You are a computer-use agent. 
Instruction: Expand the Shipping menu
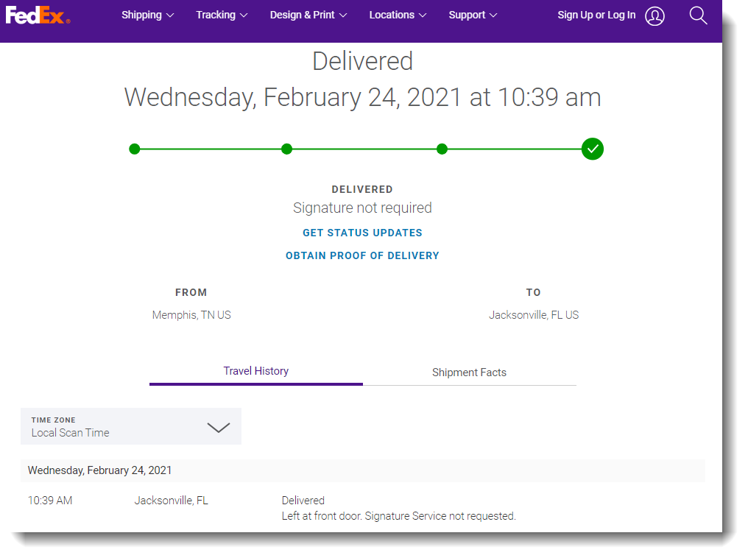[147, 15]
